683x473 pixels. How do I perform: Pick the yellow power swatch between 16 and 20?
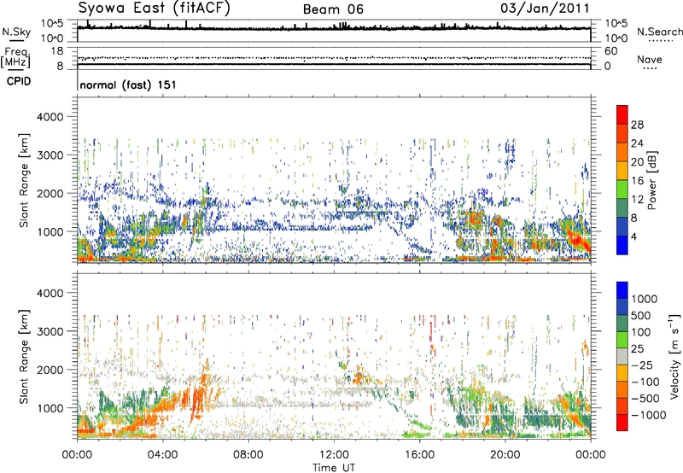[x=622, y=171]
